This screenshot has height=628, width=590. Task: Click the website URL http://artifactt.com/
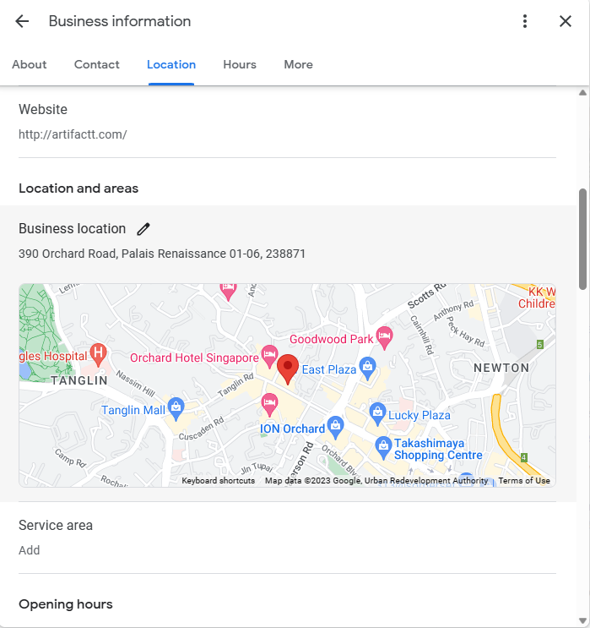[x=73, y=134]
